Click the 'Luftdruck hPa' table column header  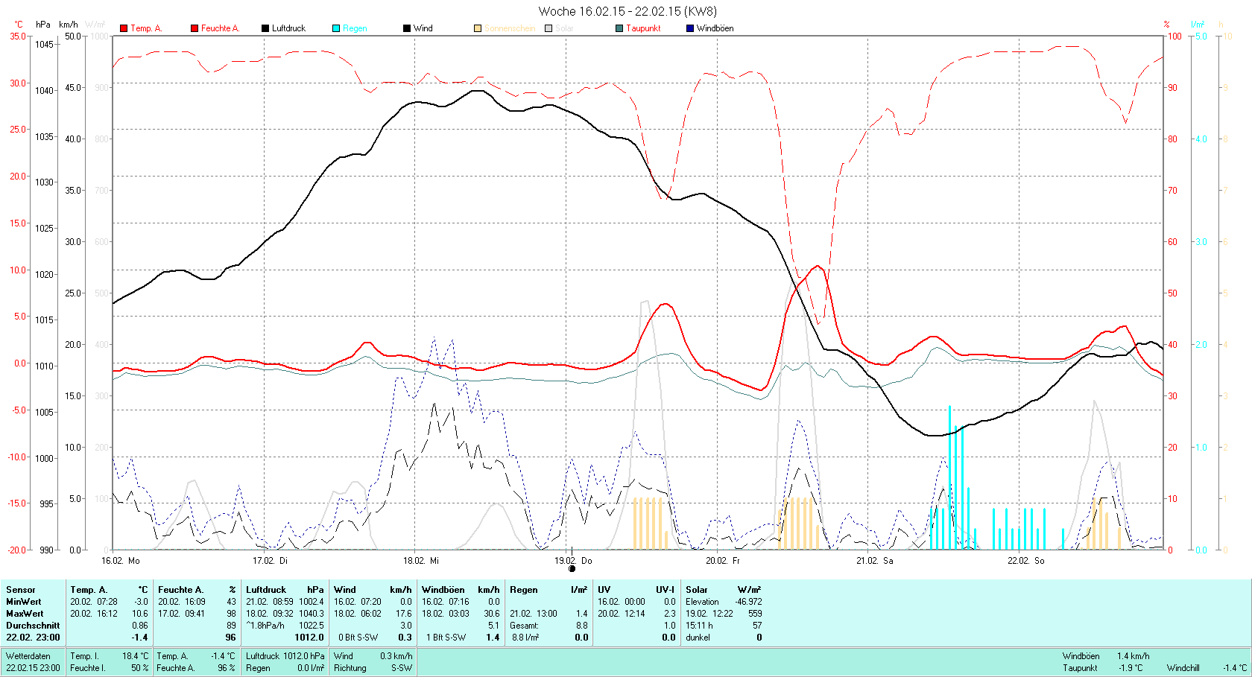pos(285,589)
